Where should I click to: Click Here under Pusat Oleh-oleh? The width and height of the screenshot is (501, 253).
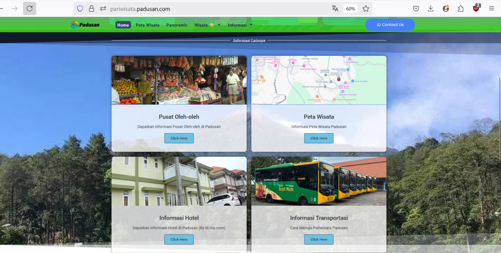coord(179,138)
